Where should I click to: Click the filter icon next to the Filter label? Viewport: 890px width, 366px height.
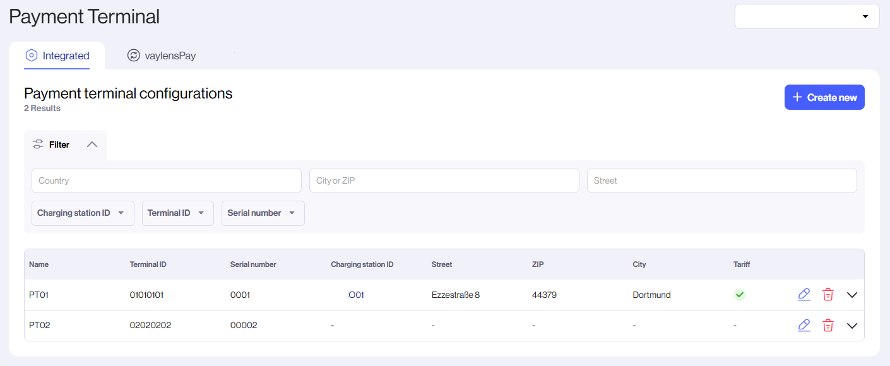click(x=39, y=144)
